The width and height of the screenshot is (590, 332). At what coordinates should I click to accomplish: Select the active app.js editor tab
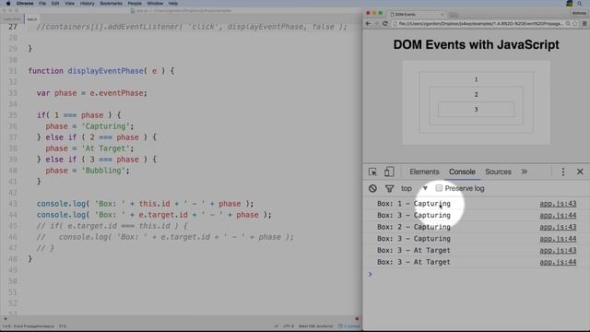32,18
